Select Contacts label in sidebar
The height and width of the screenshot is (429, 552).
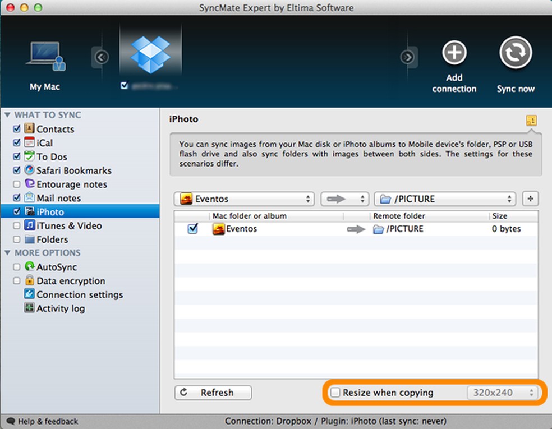pos(56,129)
